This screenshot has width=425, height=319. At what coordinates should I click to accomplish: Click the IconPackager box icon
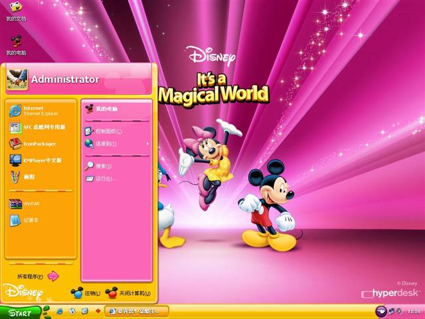[x=15, y=144]
